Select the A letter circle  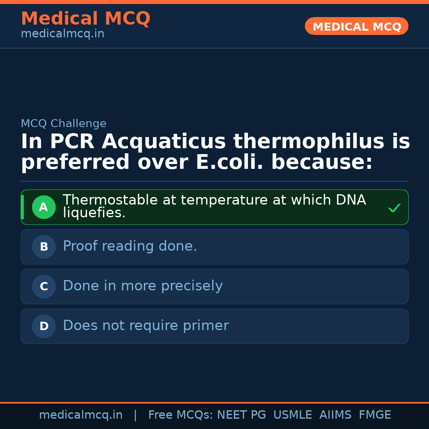coord(44,207)
